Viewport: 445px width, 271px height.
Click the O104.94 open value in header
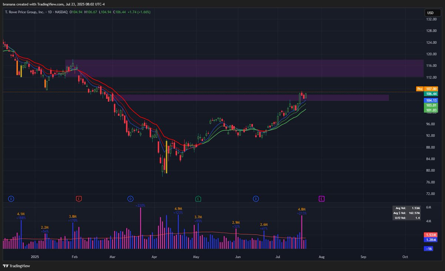point(76,12)
